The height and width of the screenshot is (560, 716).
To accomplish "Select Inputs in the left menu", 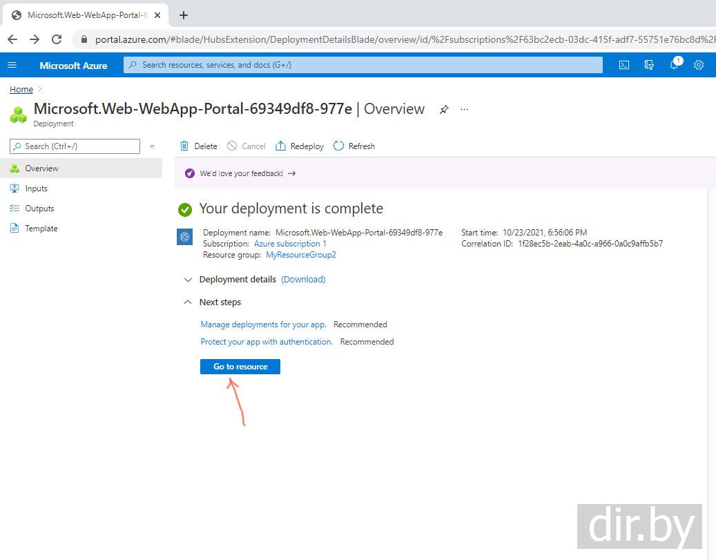I will [81, 189].
